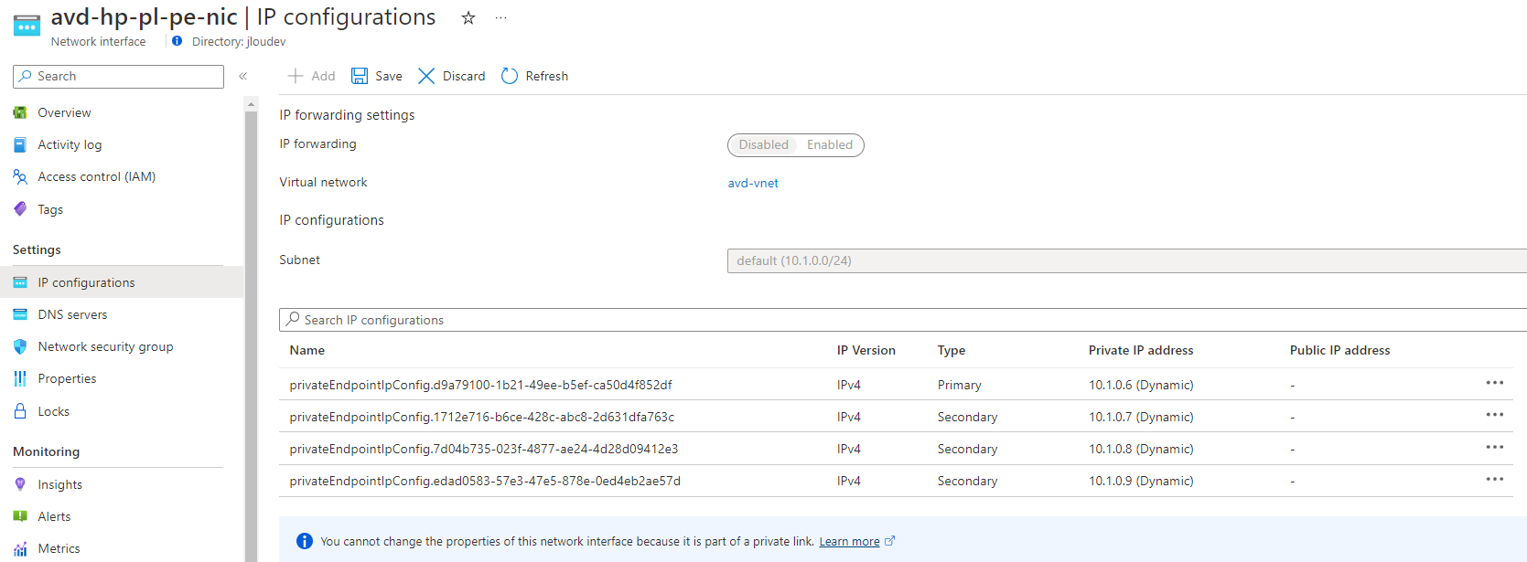Click the Activity log icon

coord(20,144)
